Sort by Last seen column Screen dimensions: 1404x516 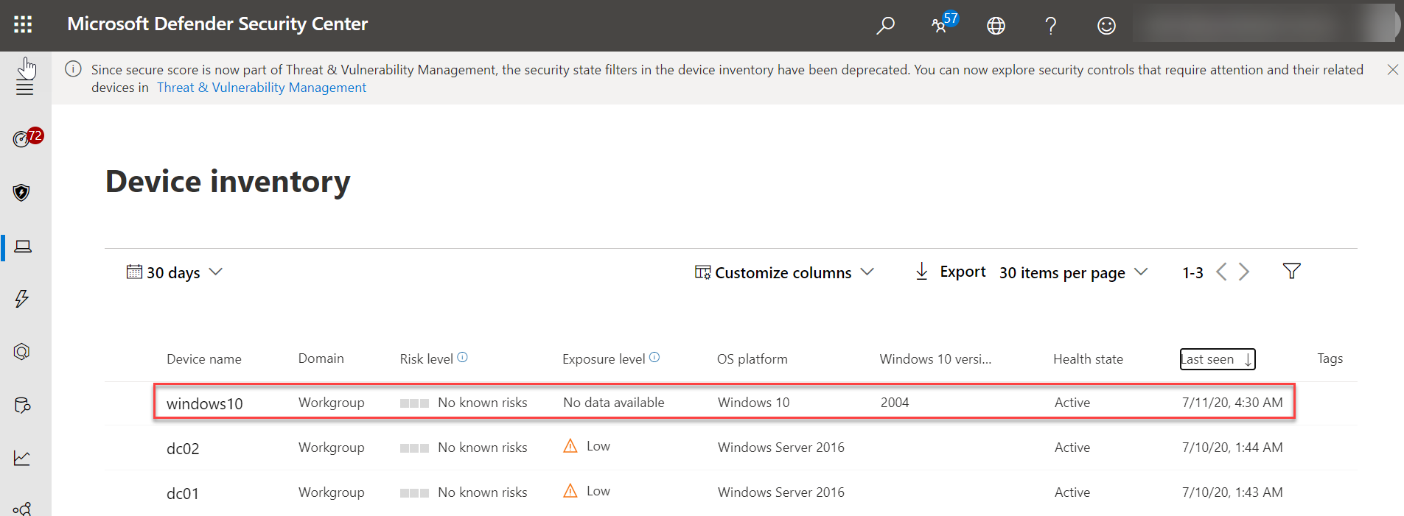pyautogui.click(x=1218, y=359)
